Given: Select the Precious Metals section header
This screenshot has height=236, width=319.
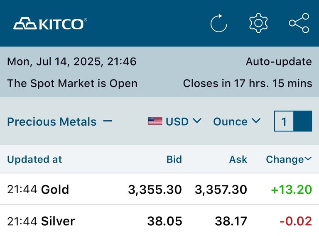Looking at the screenshot, I should (52, 122).
